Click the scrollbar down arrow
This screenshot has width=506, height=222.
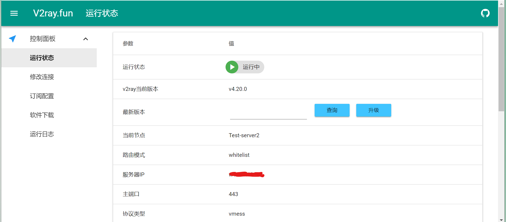(501, 220)
